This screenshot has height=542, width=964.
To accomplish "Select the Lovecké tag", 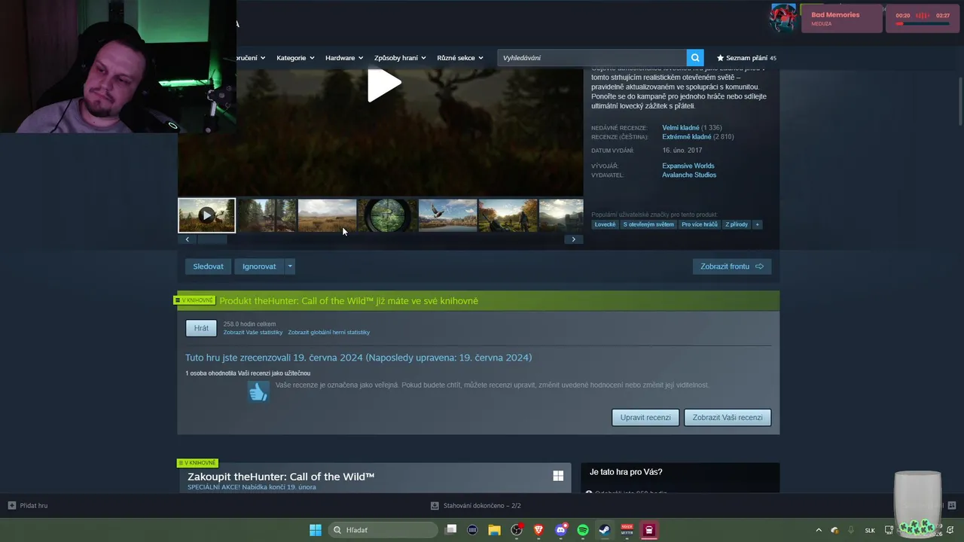I will [605, 224].
